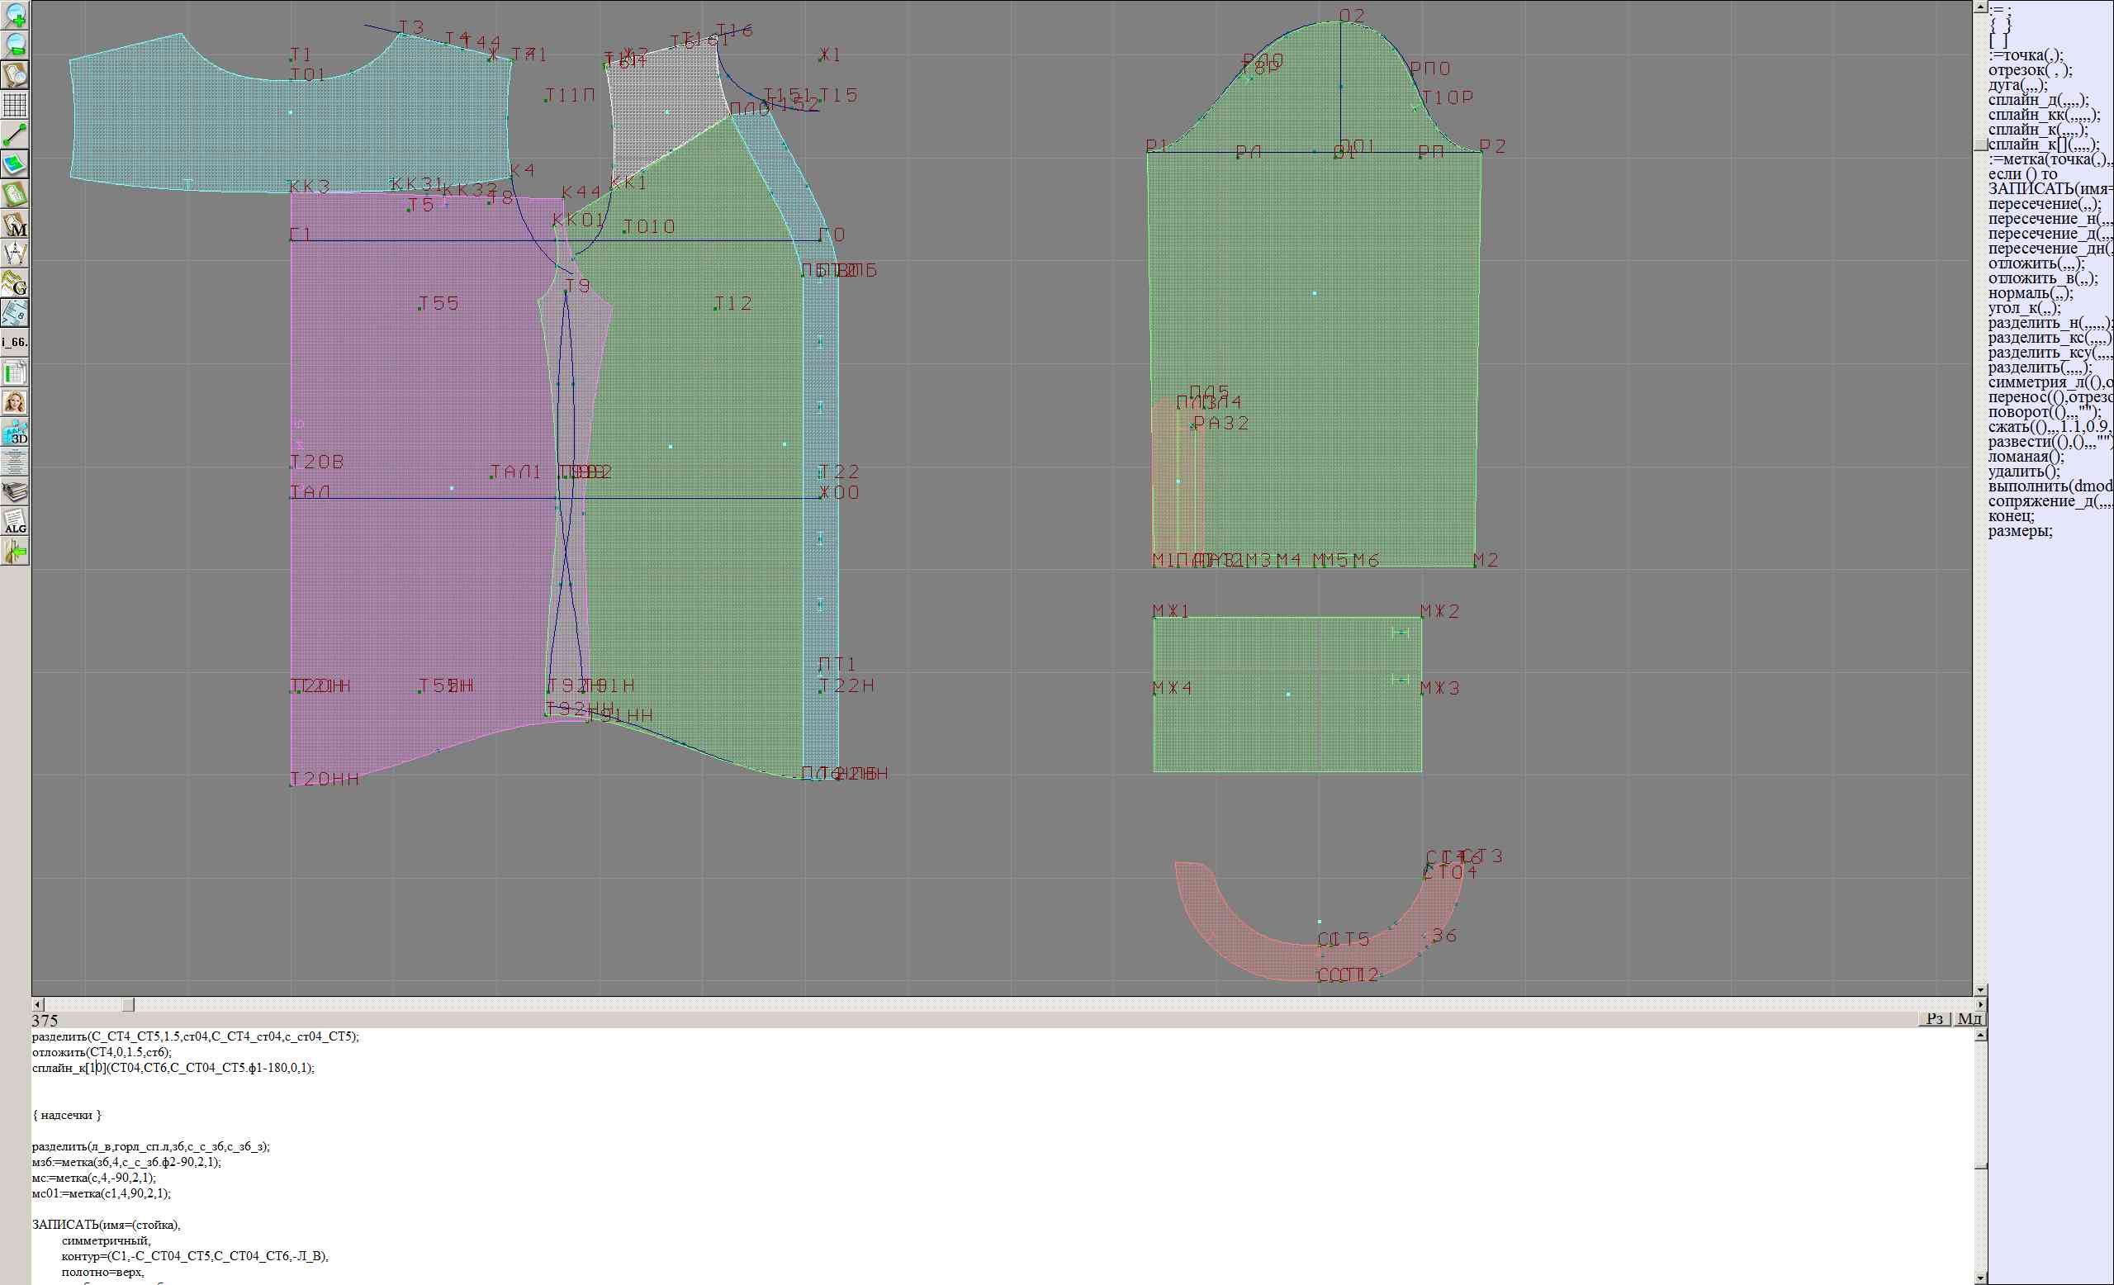Image resolution: width=2114 pixels, height=1285 pixels.
Task: Select the line segment tool icon
Action: 15,135
